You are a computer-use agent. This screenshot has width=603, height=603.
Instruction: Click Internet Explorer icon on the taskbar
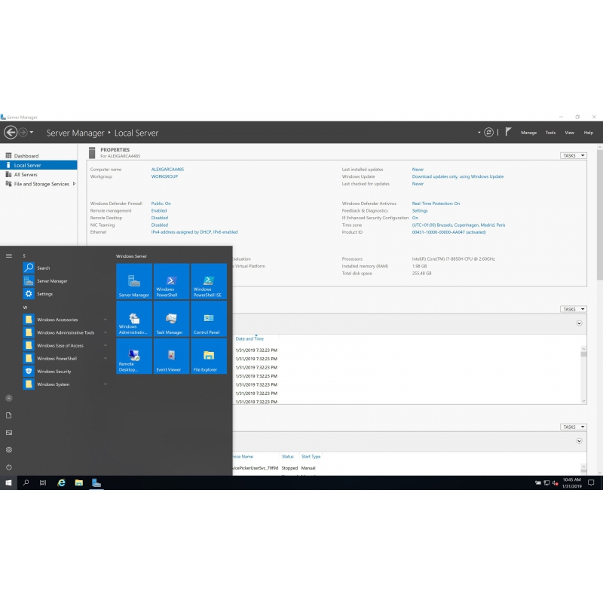[61, 482]
